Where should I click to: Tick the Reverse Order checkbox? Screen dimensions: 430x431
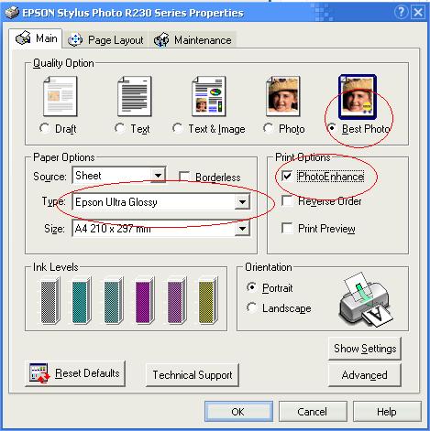click(287, 201)
